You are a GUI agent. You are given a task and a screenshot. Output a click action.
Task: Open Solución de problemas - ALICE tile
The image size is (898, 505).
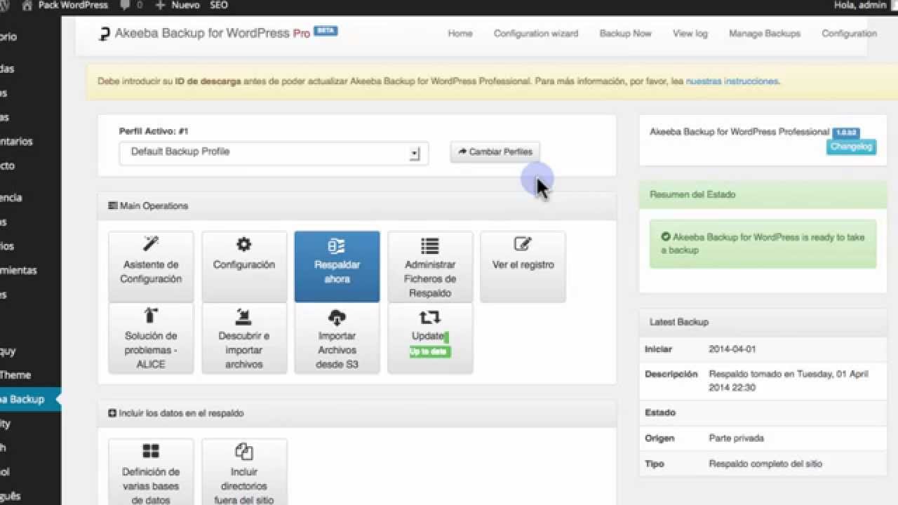[151, 338]
